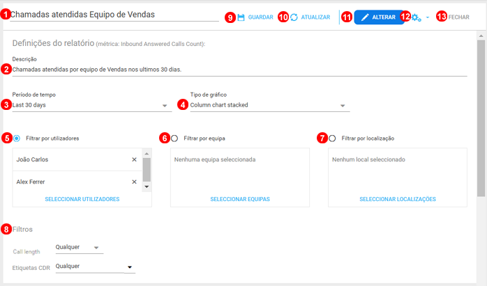Click the Atualizar refresh icon
The image size is (487, 286).
[x=294, y=17]
